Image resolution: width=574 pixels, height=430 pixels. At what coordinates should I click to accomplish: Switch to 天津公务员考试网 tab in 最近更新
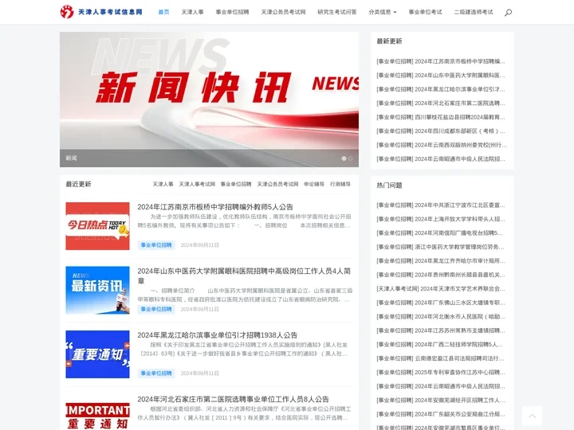coord(277,184)
